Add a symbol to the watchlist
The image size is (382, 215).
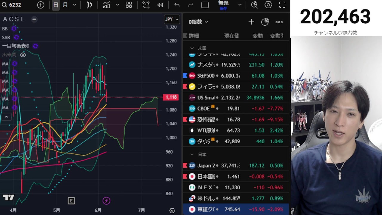click(251, 22)
